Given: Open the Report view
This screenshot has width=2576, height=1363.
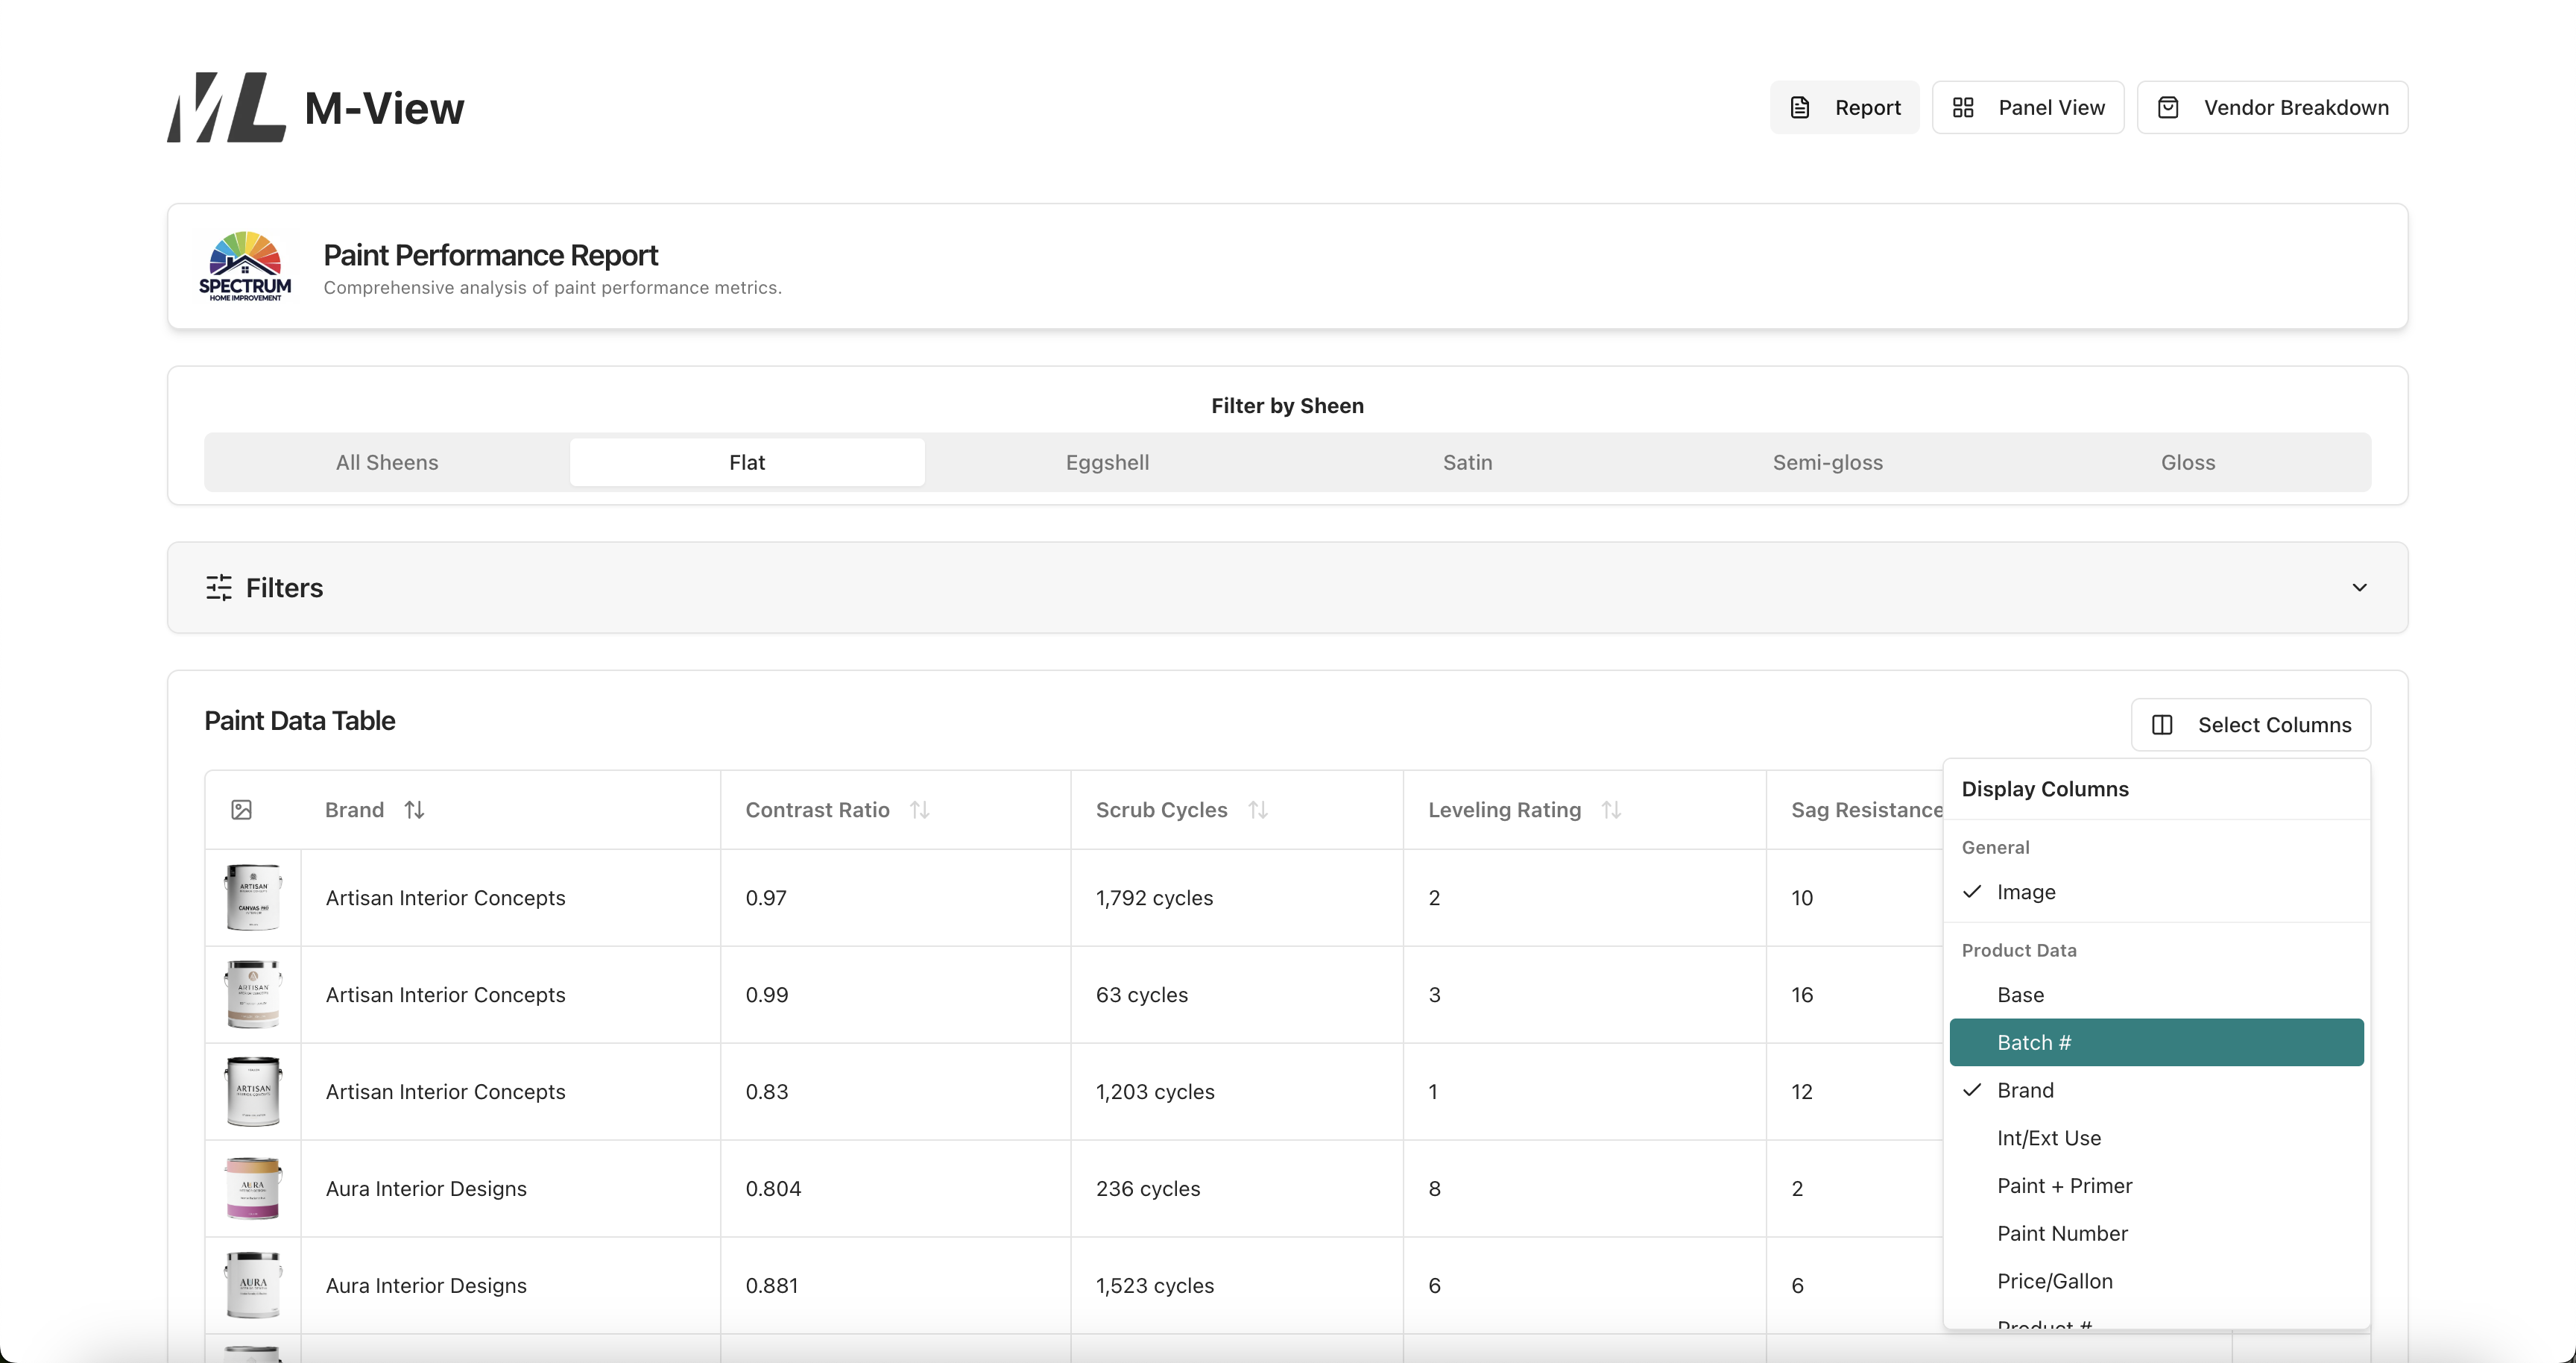Looking at the screenshot, I should [1844, 107].
